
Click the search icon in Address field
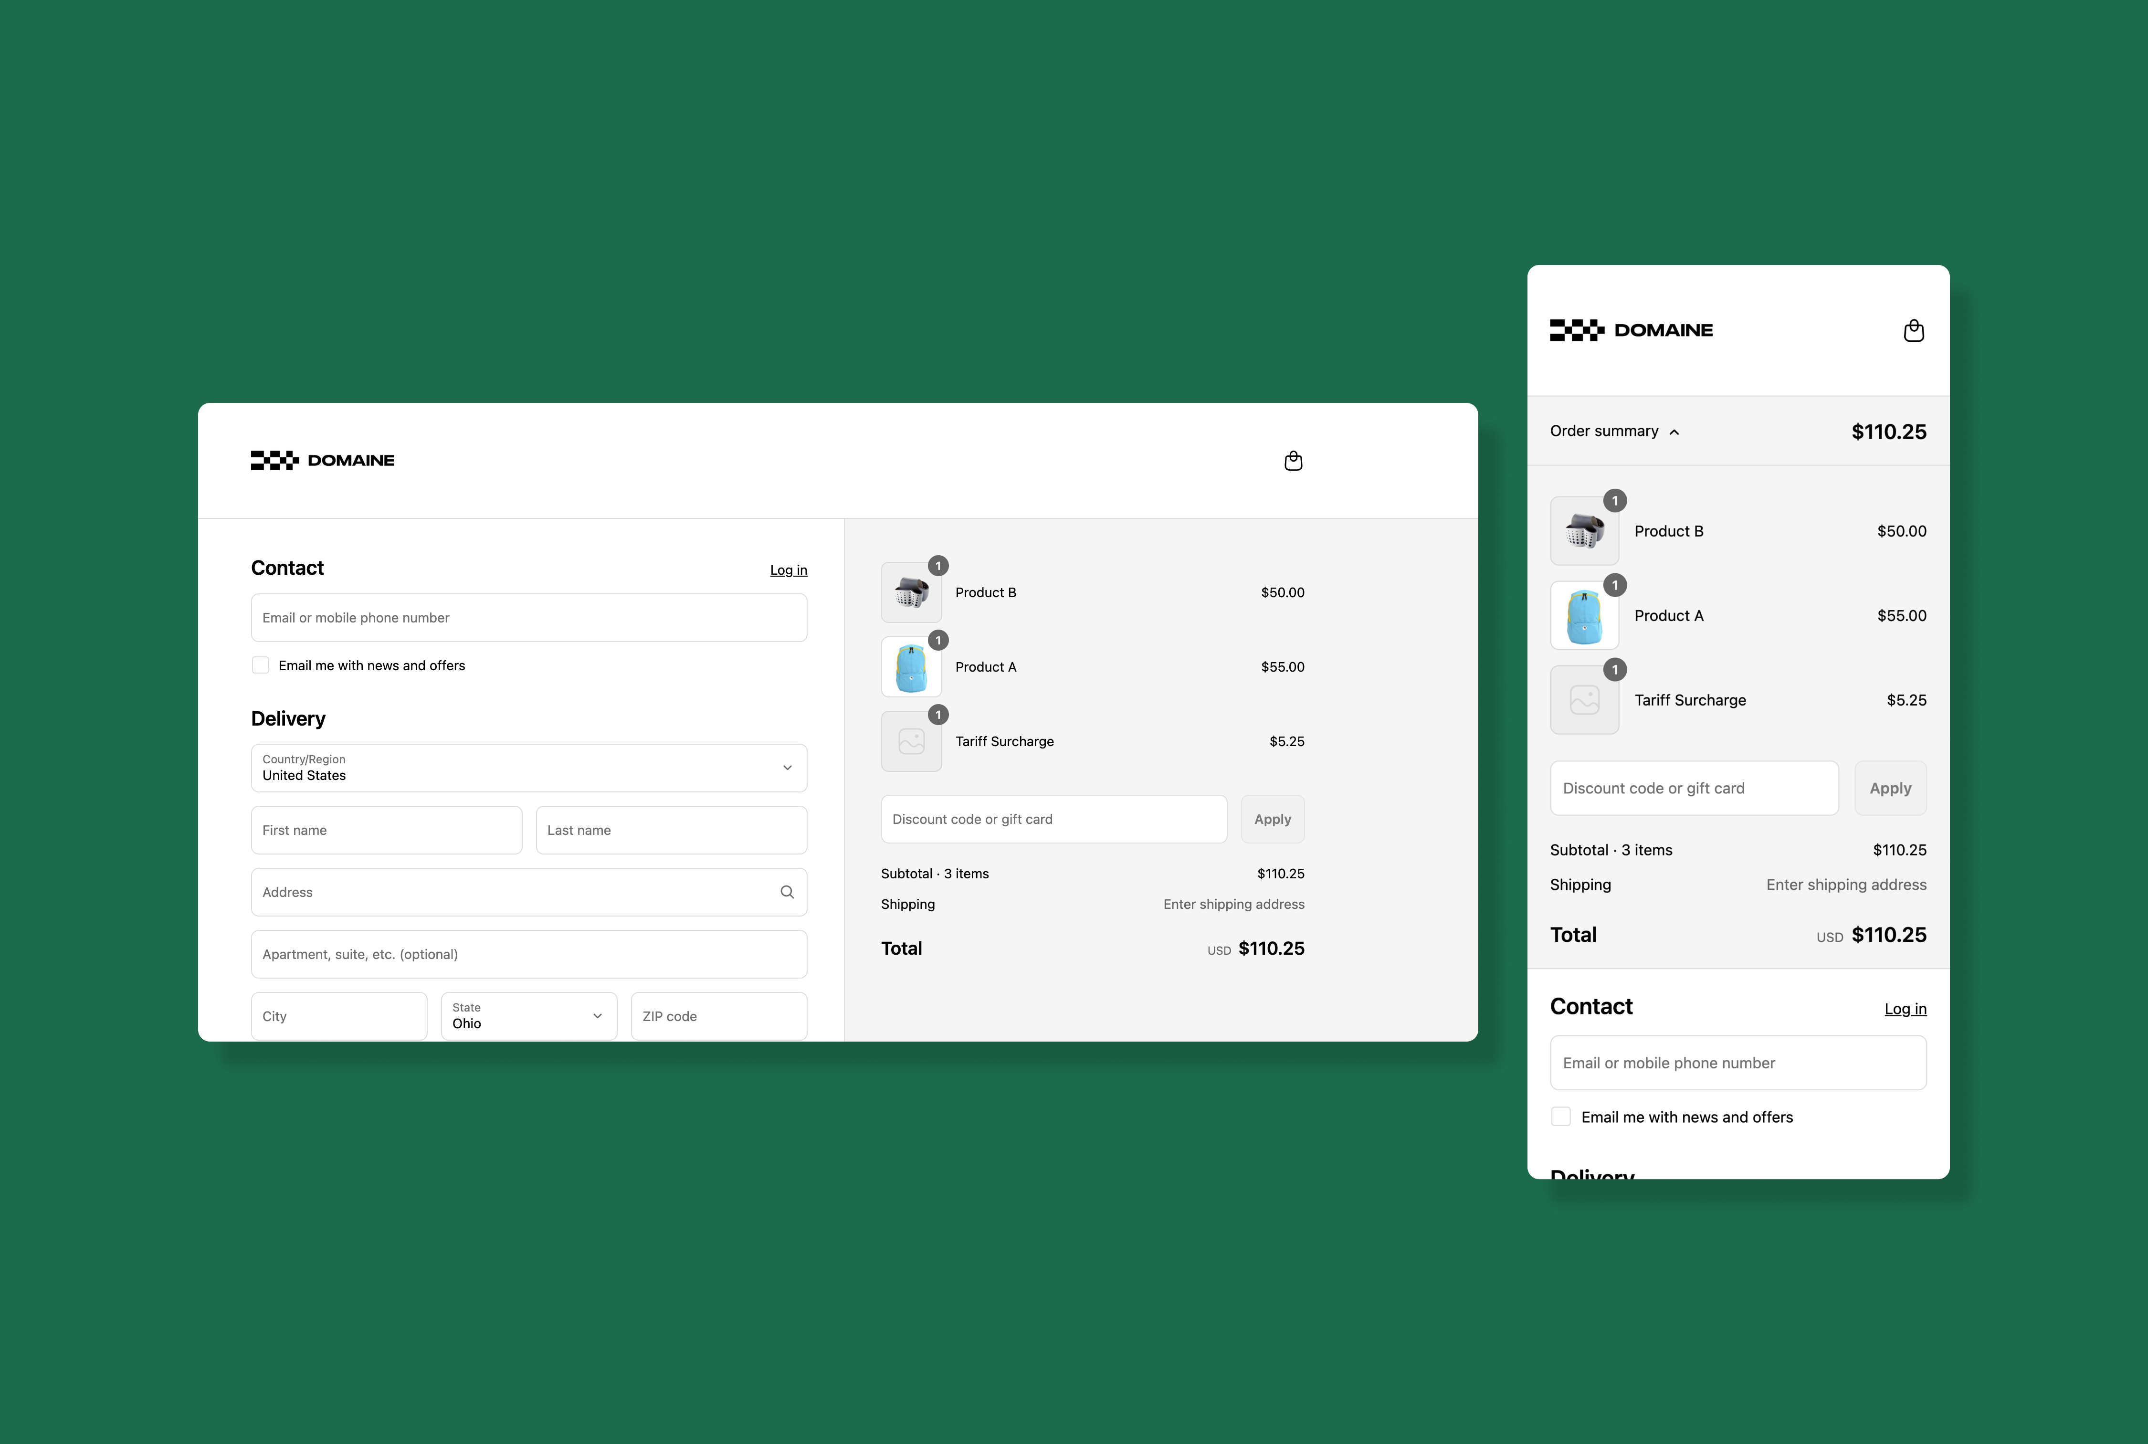click(786, 891)
